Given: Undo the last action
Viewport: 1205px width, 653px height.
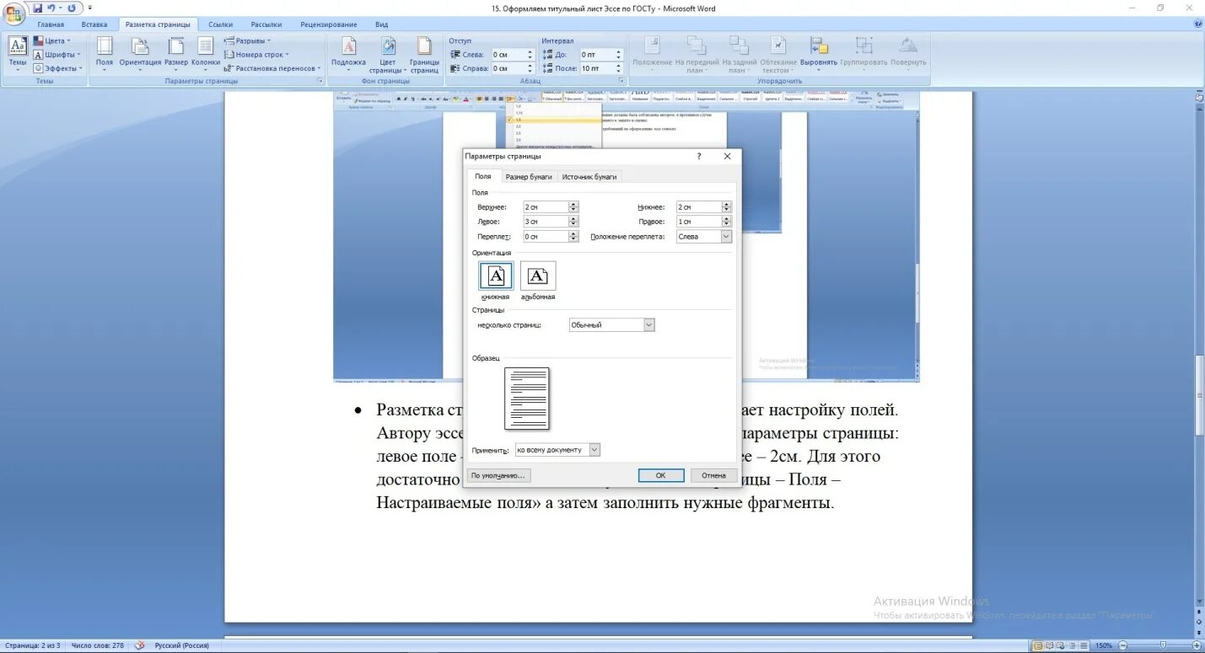Looking at the screenshot, I should coord(51,8).
